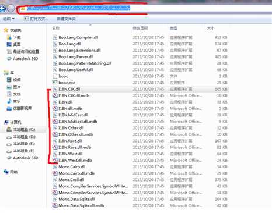
Task: Click the 计算机 computer icon
Action: (6, 122)
